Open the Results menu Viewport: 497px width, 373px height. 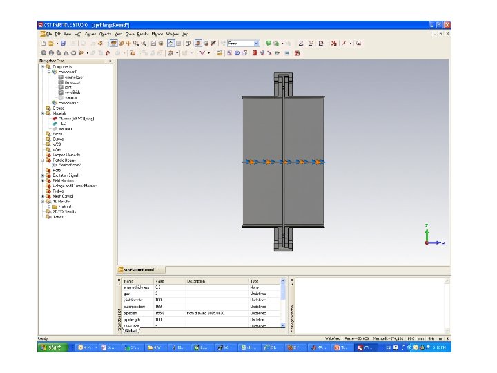point(142,33)
